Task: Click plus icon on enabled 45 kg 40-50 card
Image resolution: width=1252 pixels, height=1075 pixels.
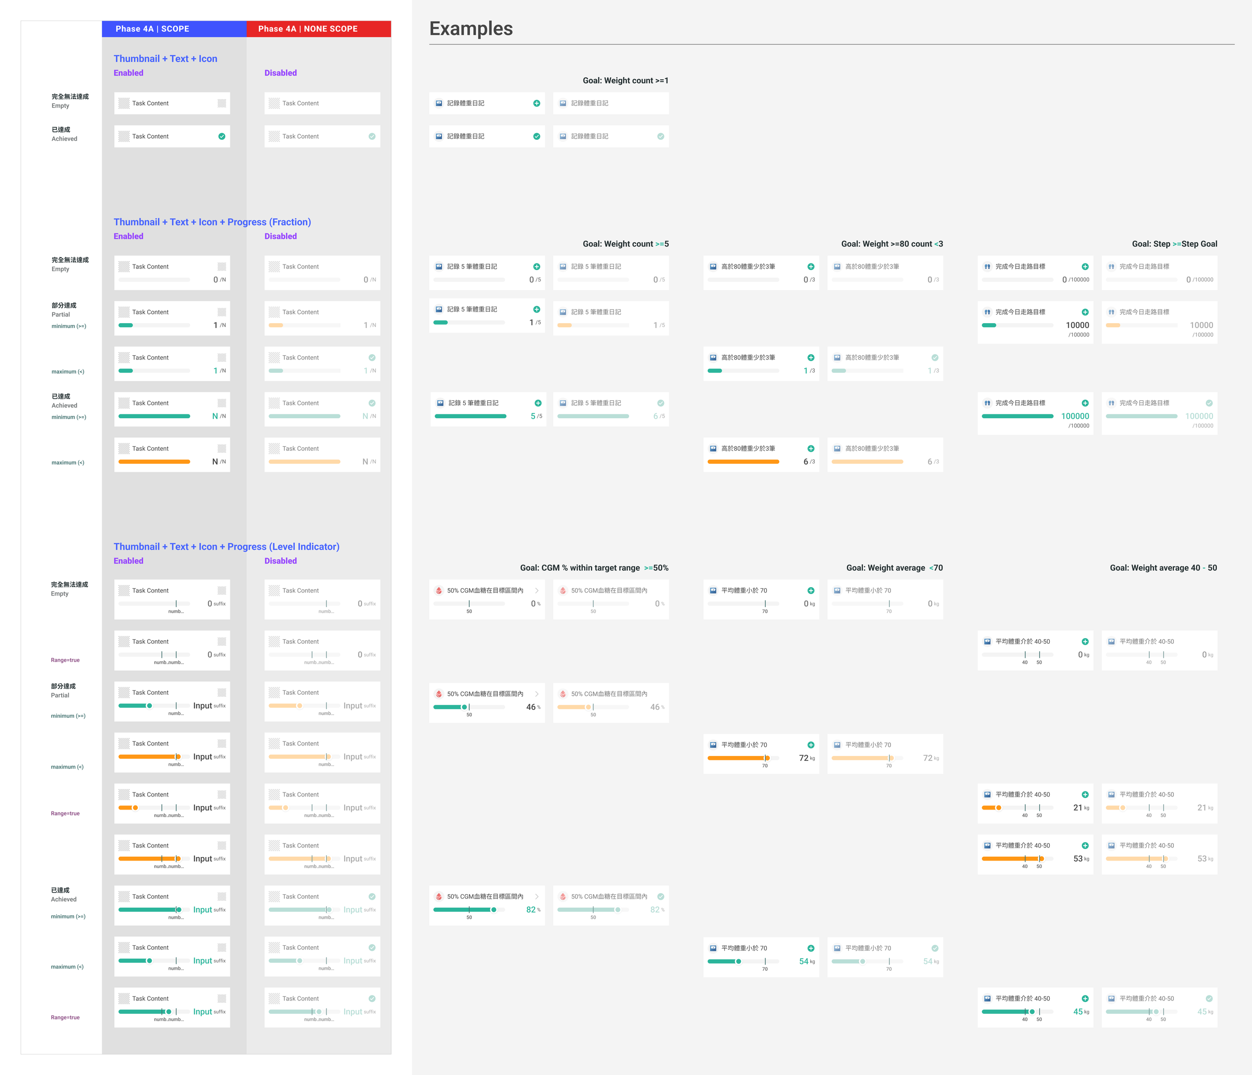Action: point(1085,998)
